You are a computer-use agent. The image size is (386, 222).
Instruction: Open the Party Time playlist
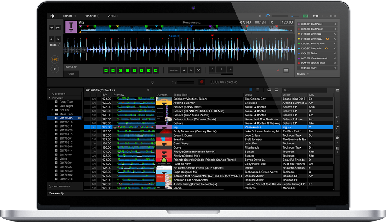point(66,102)
